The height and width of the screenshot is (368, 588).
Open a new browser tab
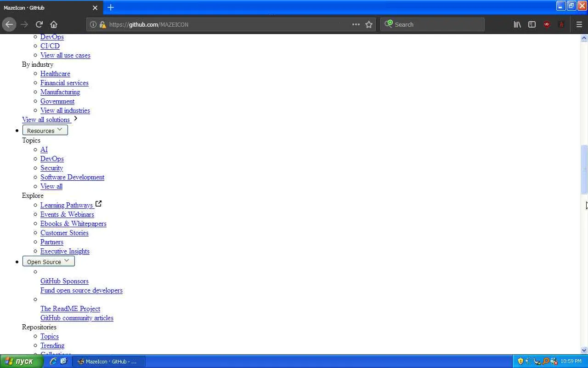111,7
